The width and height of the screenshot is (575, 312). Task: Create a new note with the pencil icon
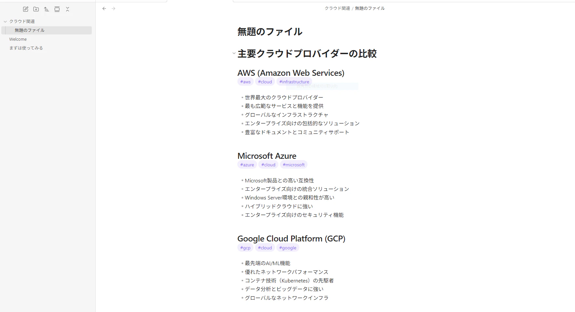tap(26, 9)
